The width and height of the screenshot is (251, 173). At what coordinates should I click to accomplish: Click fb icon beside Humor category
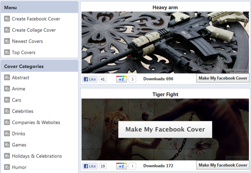tap(7, 167)
